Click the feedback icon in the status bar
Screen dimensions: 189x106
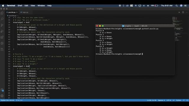click(184, 100)
